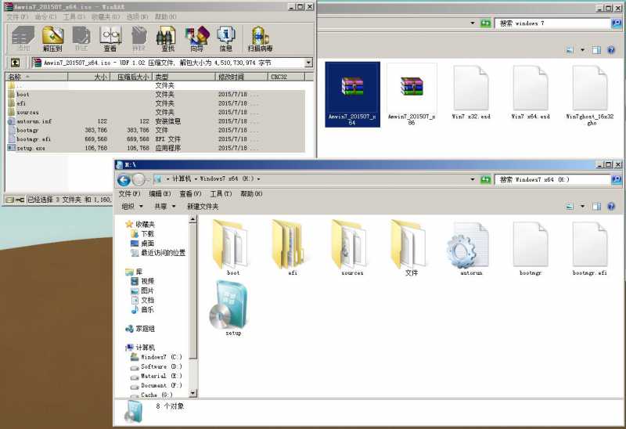Click the Forward arrow in the H:\ window
Viewport: 626px width, 429px height.
coord(139,180)
